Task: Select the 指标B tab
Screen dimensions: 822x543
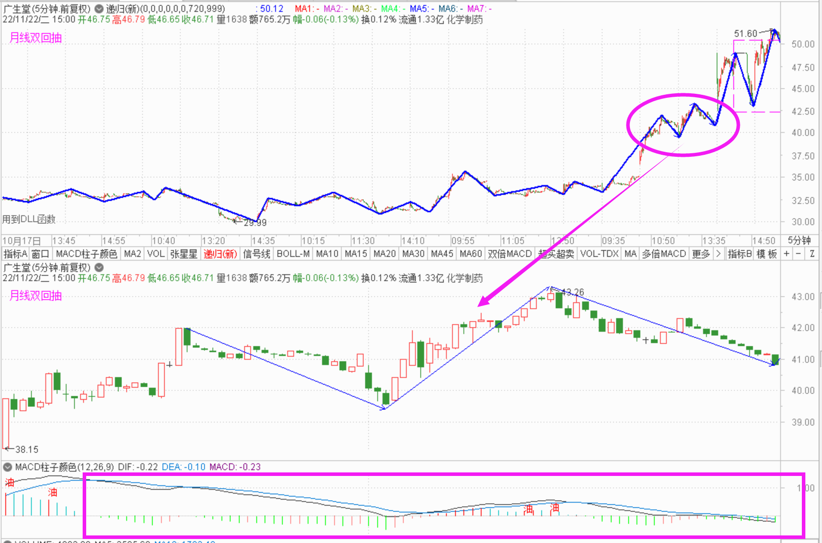Action: point(740,254)
